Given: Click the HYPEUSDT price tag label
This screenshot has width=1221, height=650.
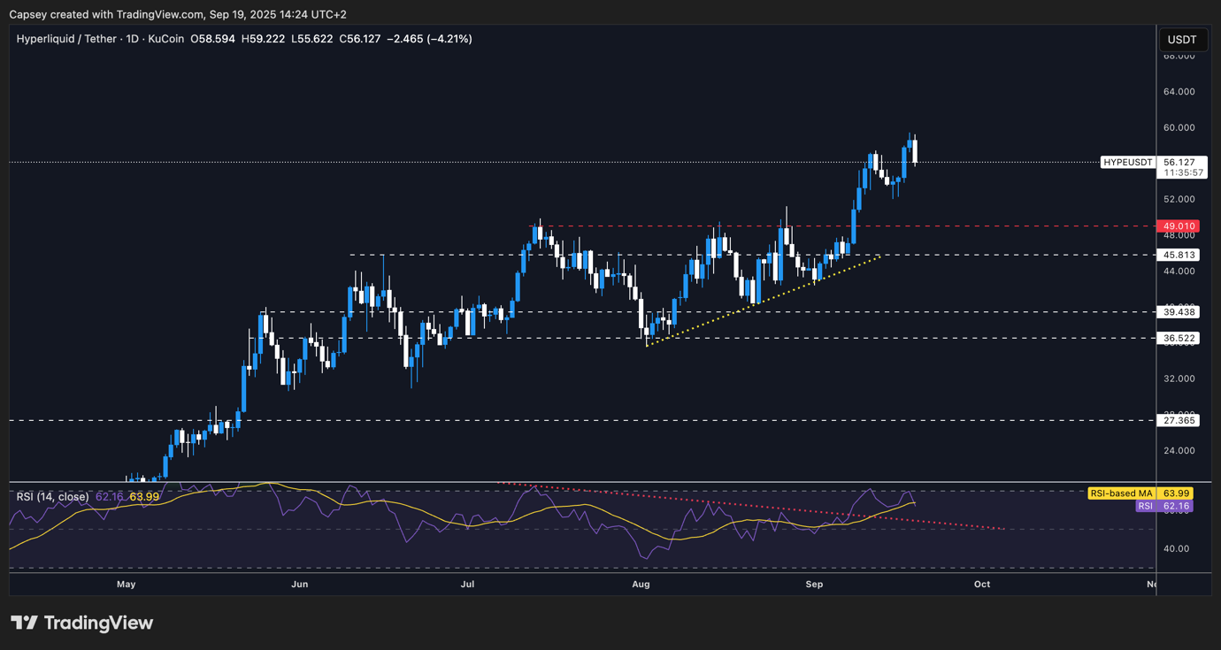Looking at the screenshot, I should pos(1128,163).
